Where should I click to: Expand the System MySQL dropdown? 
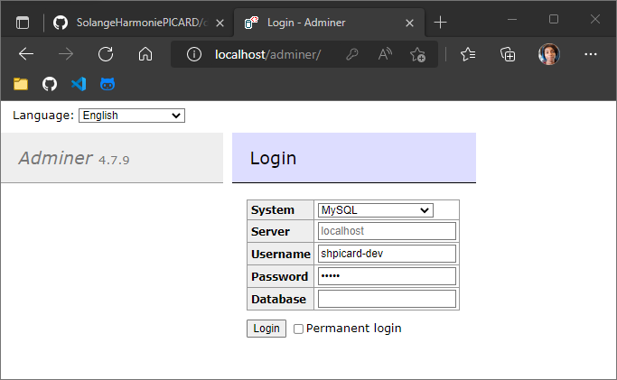tap(376, 210)
